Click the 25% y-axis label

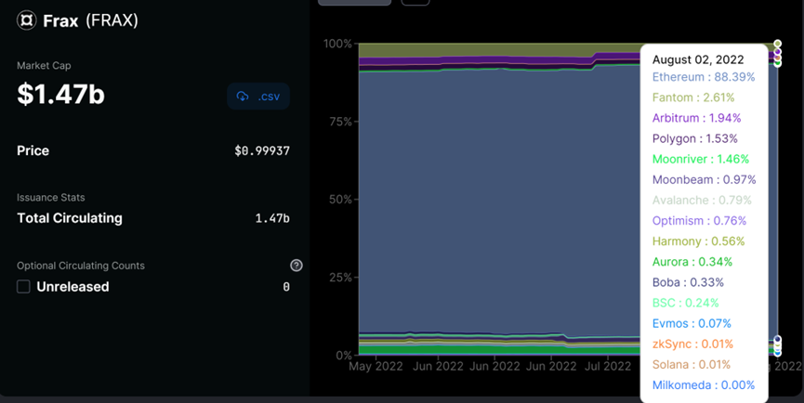click(x=340, y=277)
